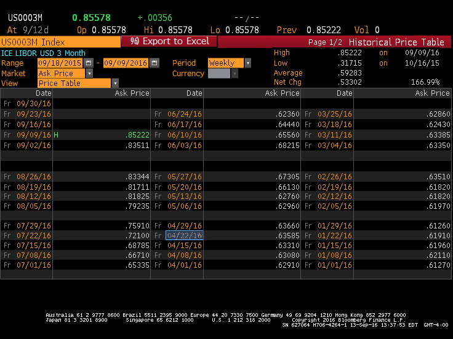Select date 04/29/16

coord(184,226)
